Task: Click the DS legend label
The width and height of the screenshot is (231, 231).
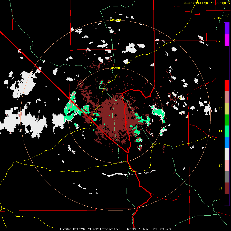Action: 220,154
